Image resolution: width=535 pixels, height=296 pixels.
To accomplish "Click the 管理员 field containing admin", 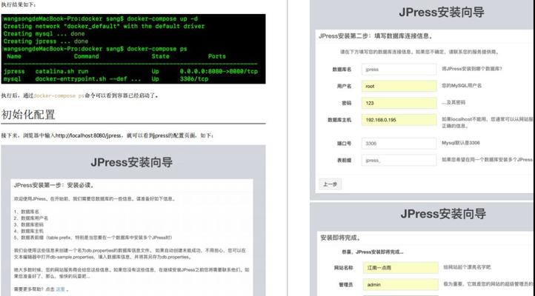I will pyautogui.click(x=401, y=284).
